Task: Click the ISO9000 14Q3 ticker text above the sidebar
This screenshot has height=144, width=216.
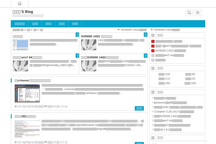Action: 167,30
